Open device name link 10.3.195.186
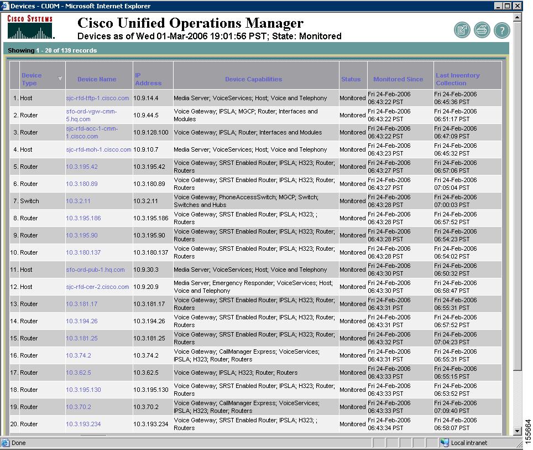The width and height of the screenshot is (533, 450). (x=83, y=218)
